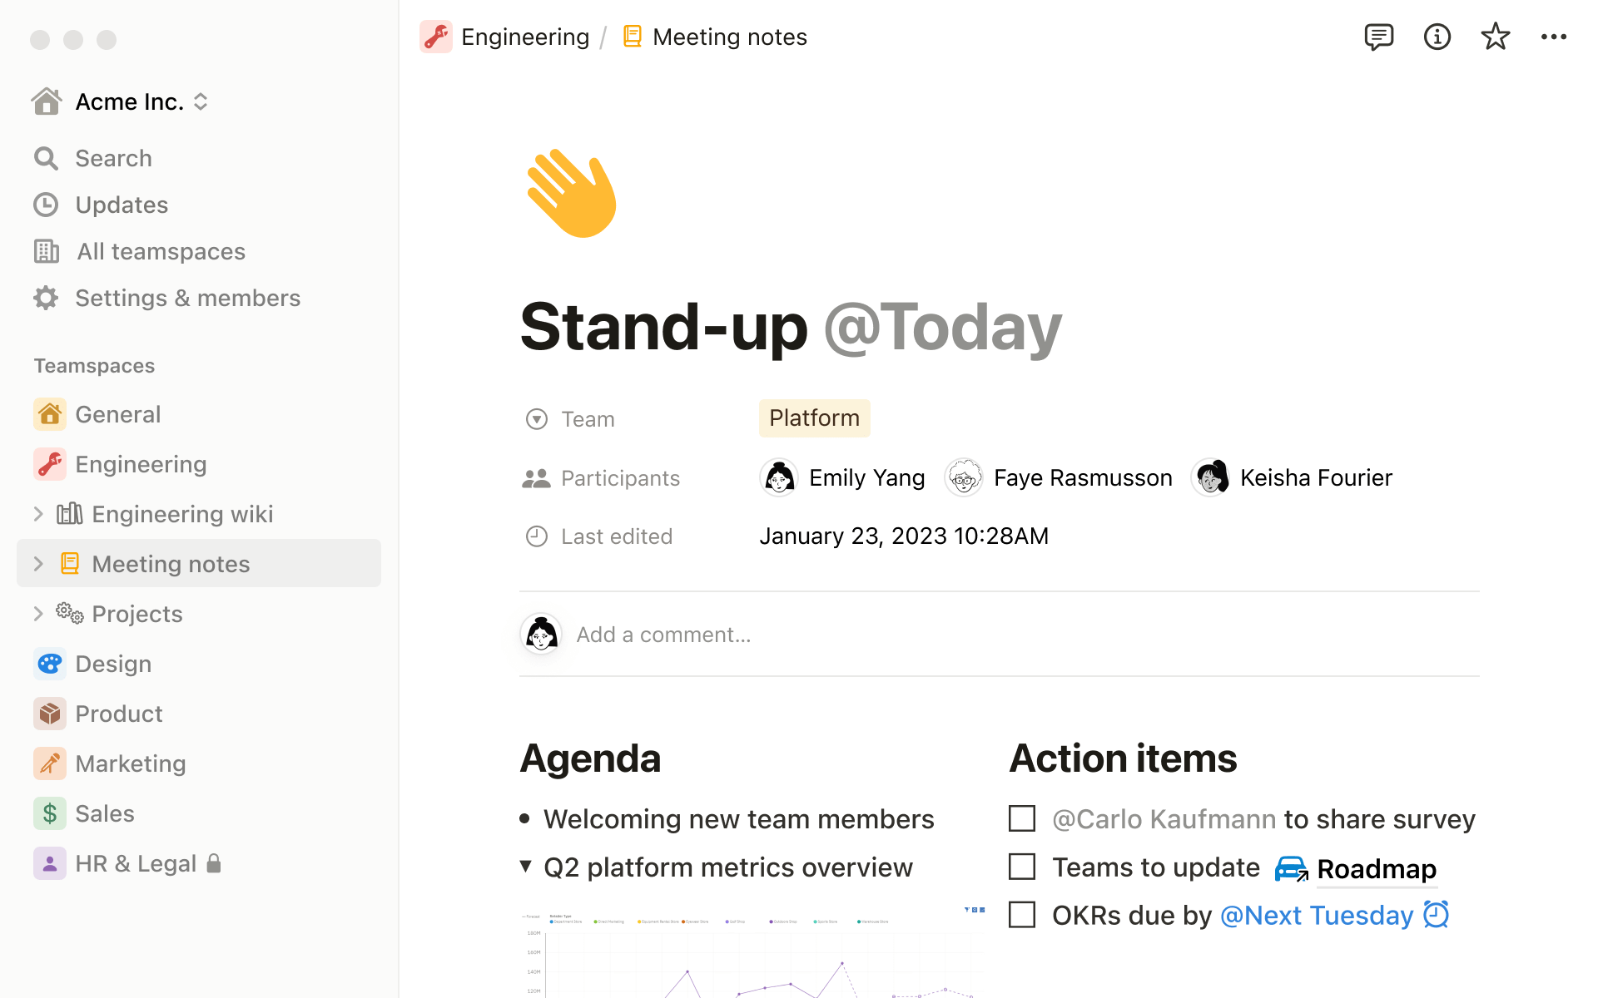Open Settings & members icon
The width and height of the screenshot is (1598, 998).
point(46,297)
